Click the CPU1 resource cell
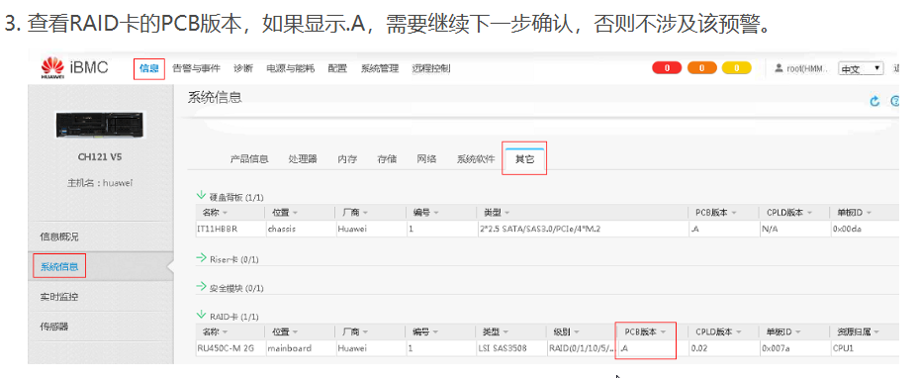Screen dimensions: 918x378 point(842,348)
